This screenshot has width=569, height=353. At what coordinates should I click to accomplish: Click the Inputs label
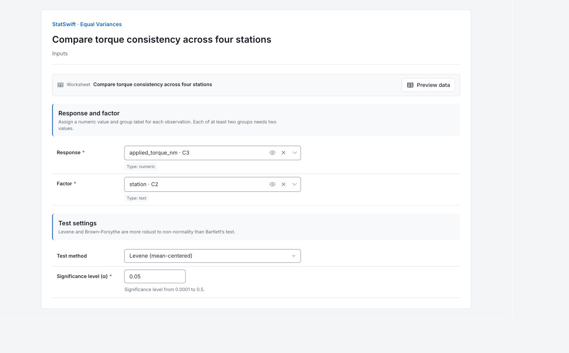click(60, 53)
